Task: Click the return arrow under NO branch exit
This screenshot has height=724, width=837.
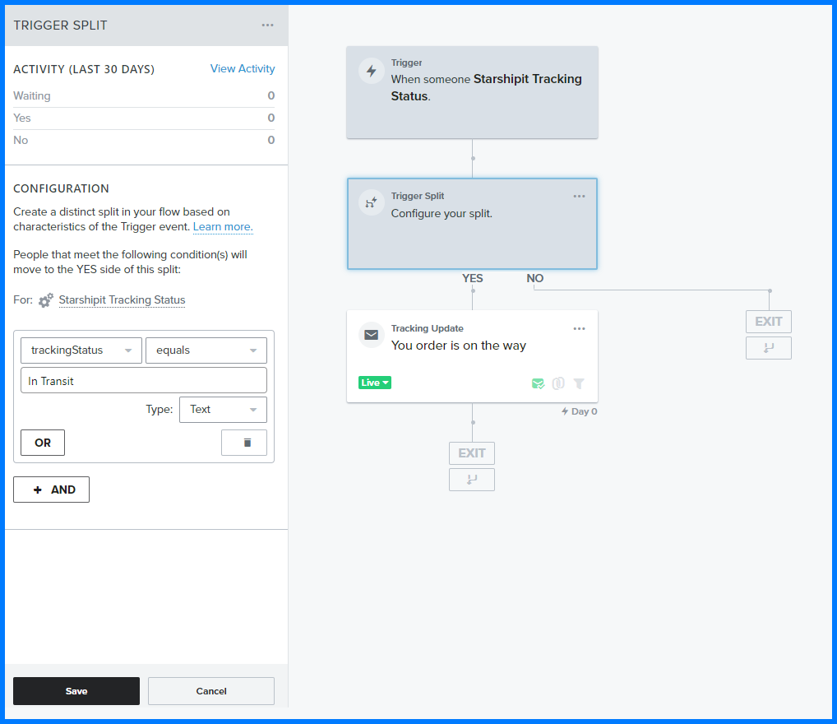Action: [769, 348]
